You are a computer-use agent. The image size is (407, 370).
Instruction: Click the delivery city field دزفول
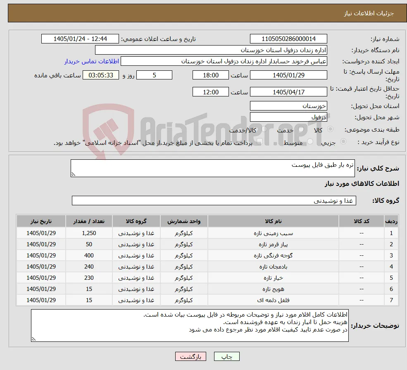(288, 117)
